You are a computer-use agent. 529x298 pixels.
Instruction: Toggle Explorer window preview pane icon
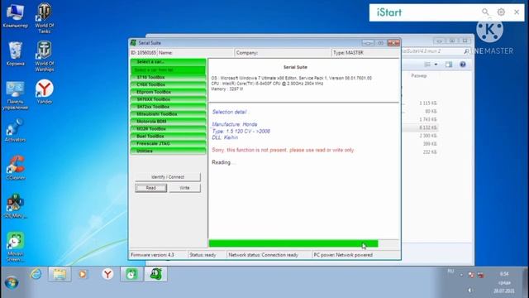448,65
